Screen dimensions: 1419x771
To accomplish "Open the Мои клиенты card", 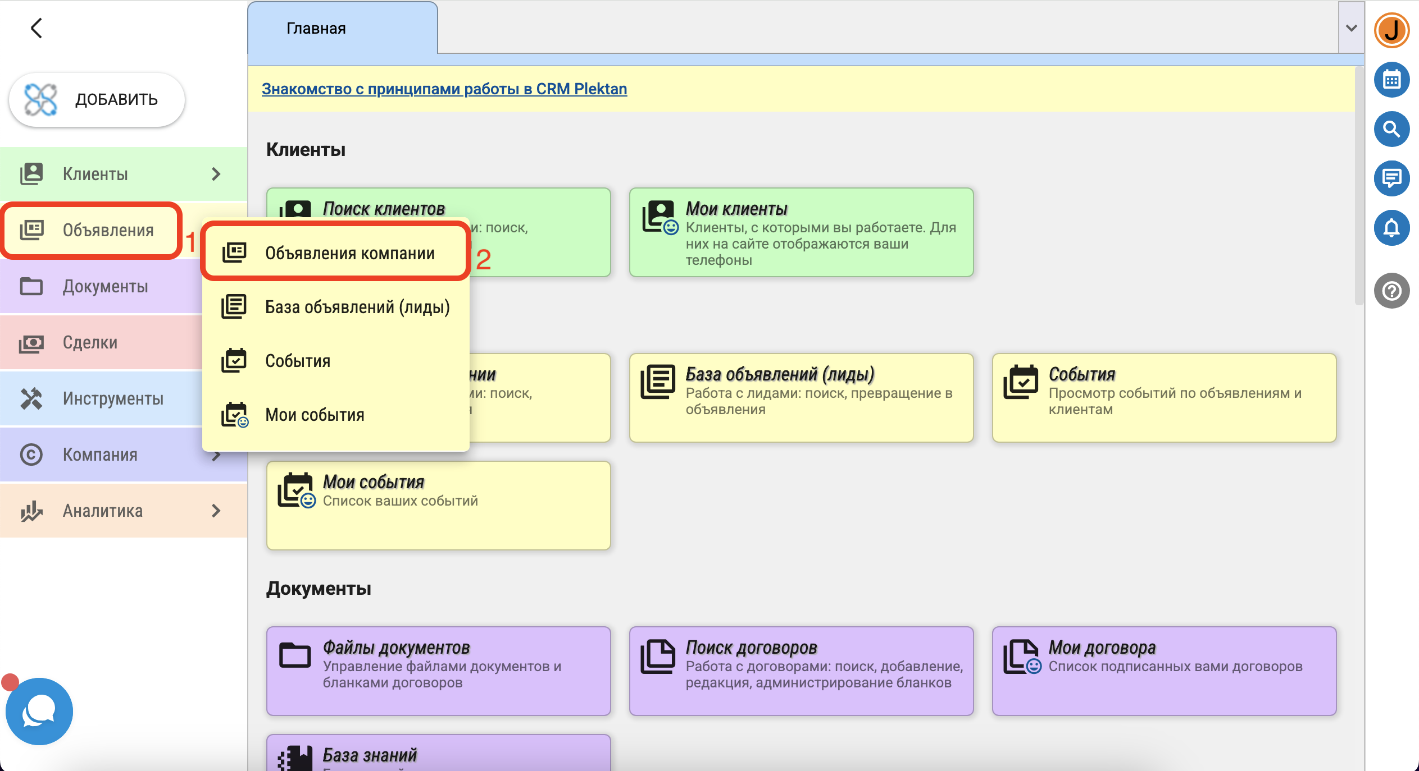I will point(801,232).
